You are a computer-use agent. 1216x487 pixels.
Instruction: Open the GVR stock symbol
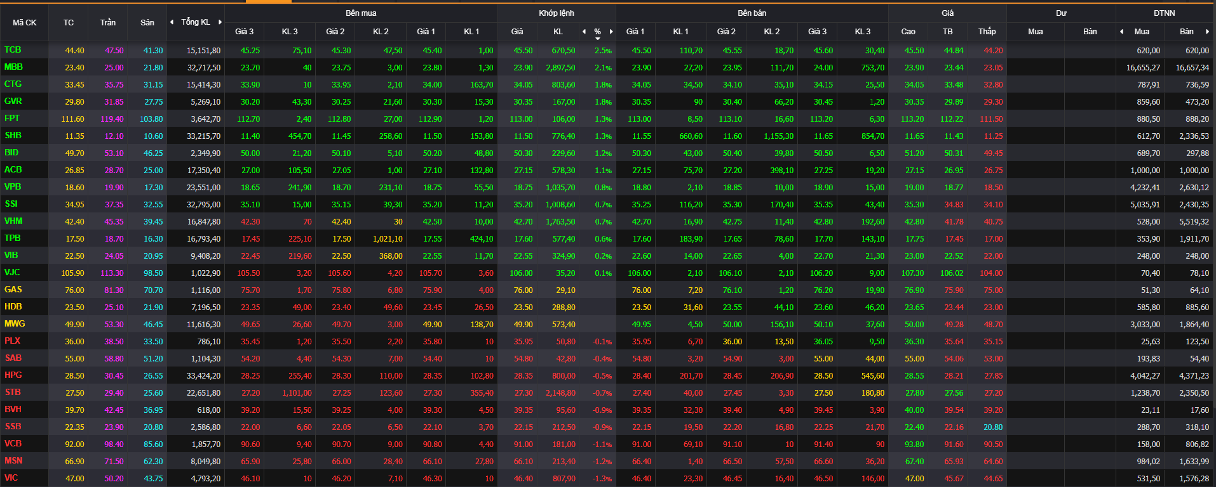point(13,101)
